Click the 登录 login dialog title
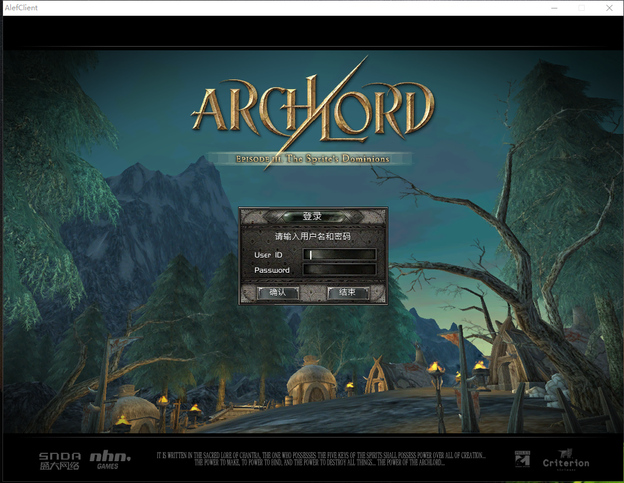The image size is (624, 483). click(312, 216)
